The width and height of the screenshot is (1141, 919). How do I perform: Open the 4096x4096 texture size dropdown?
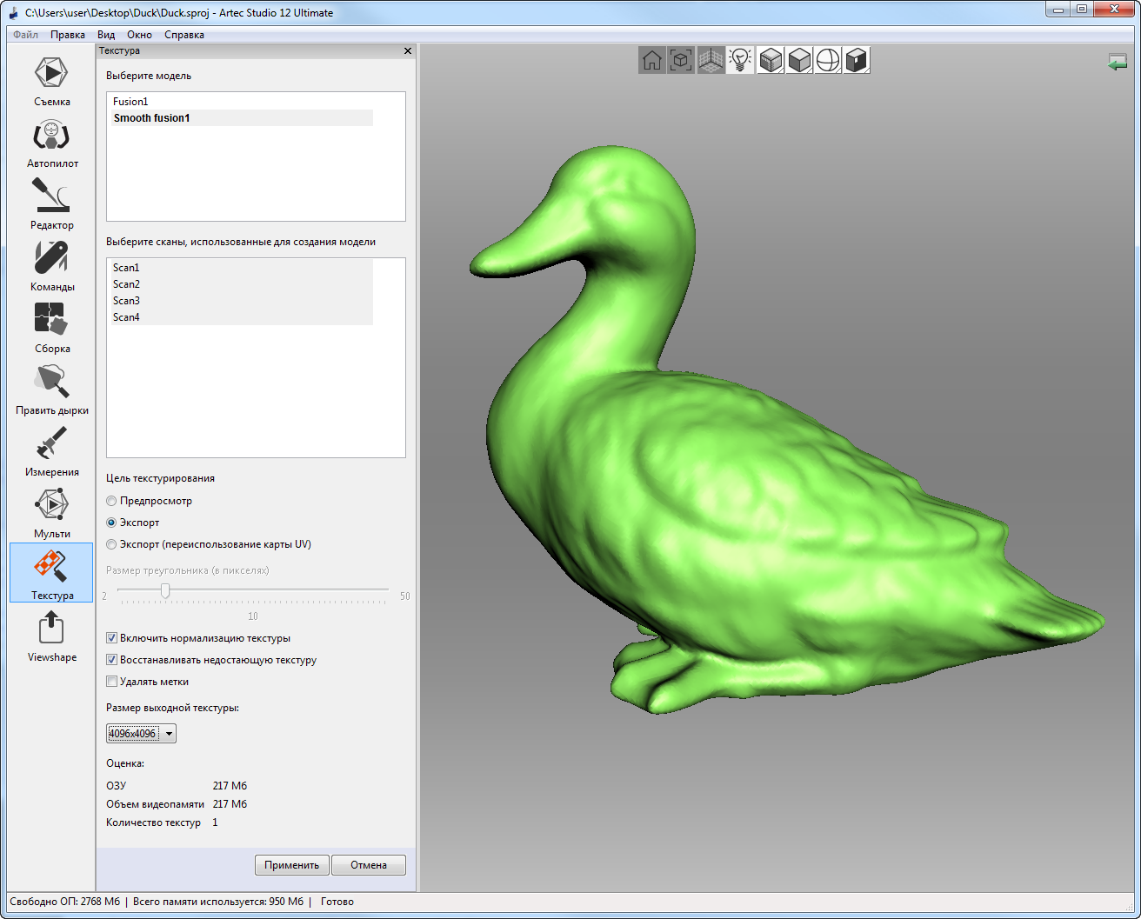point(141,734)
